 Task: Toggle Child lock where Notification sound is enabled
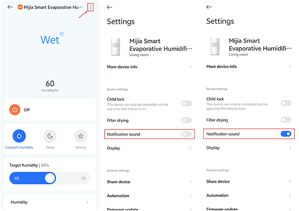(286, 103)
